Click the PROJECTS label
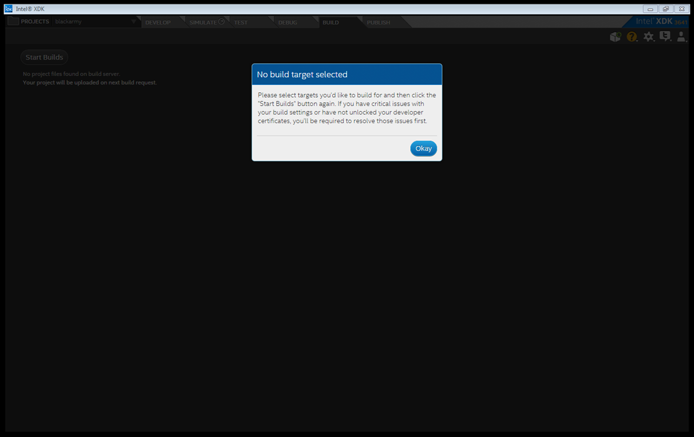 coord(35,21)
